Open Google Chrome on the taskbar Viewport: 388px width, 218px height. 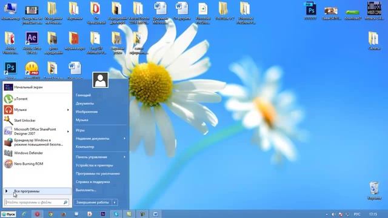point(50,214)
